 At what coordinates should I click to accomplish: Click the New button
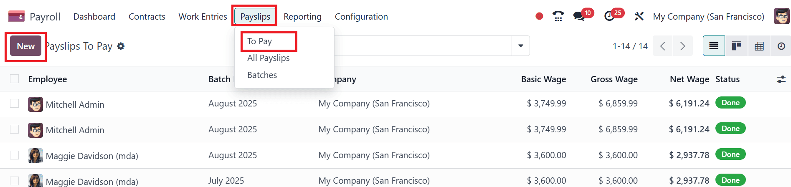pyautogui.click(x=26, y=46)
